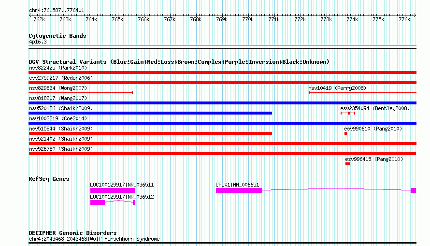The image size is (430, 246).
Task: Select the nsv1003219 (Coe2014) blue bar
Action: 222,123
